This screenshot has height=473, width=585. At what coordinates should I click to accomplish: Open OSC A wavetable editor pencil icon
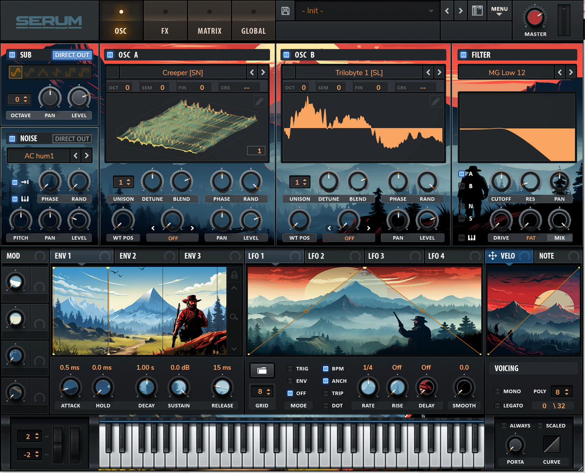[260, 101]
